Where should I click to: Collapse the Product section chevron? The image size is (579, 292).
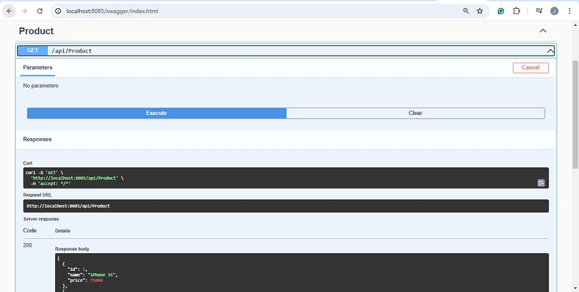click(543, 31)
